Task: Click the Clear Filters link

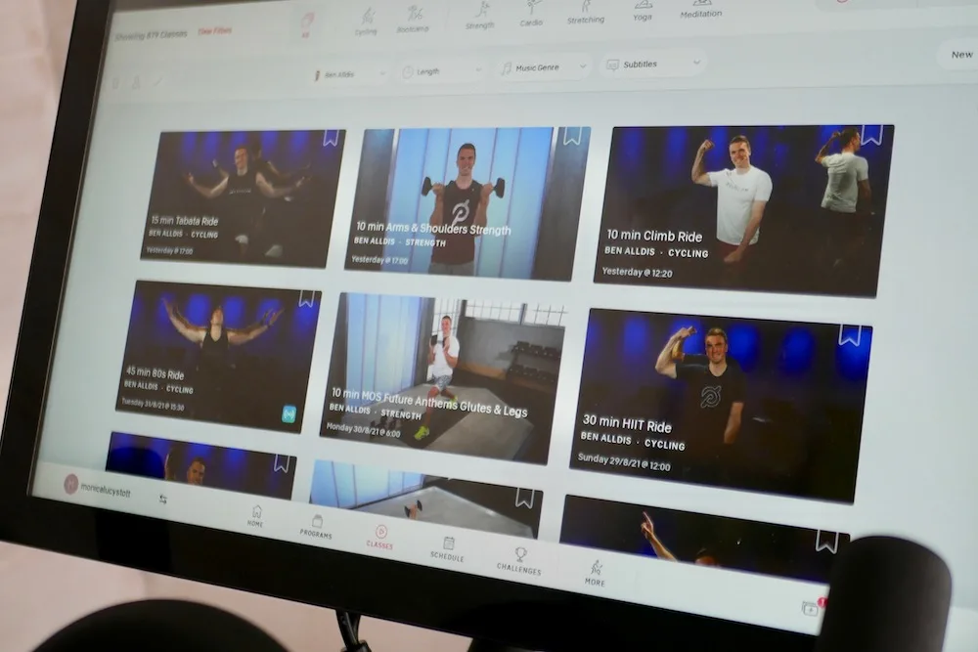Action: [214, 31]
